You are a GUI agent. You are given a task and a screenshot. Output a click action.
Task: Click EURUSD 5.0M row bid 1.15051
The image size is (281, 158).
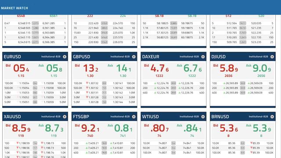coord(24,102)
